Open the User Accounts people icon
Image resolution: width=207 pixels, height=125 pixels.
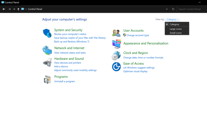(116, 33)
